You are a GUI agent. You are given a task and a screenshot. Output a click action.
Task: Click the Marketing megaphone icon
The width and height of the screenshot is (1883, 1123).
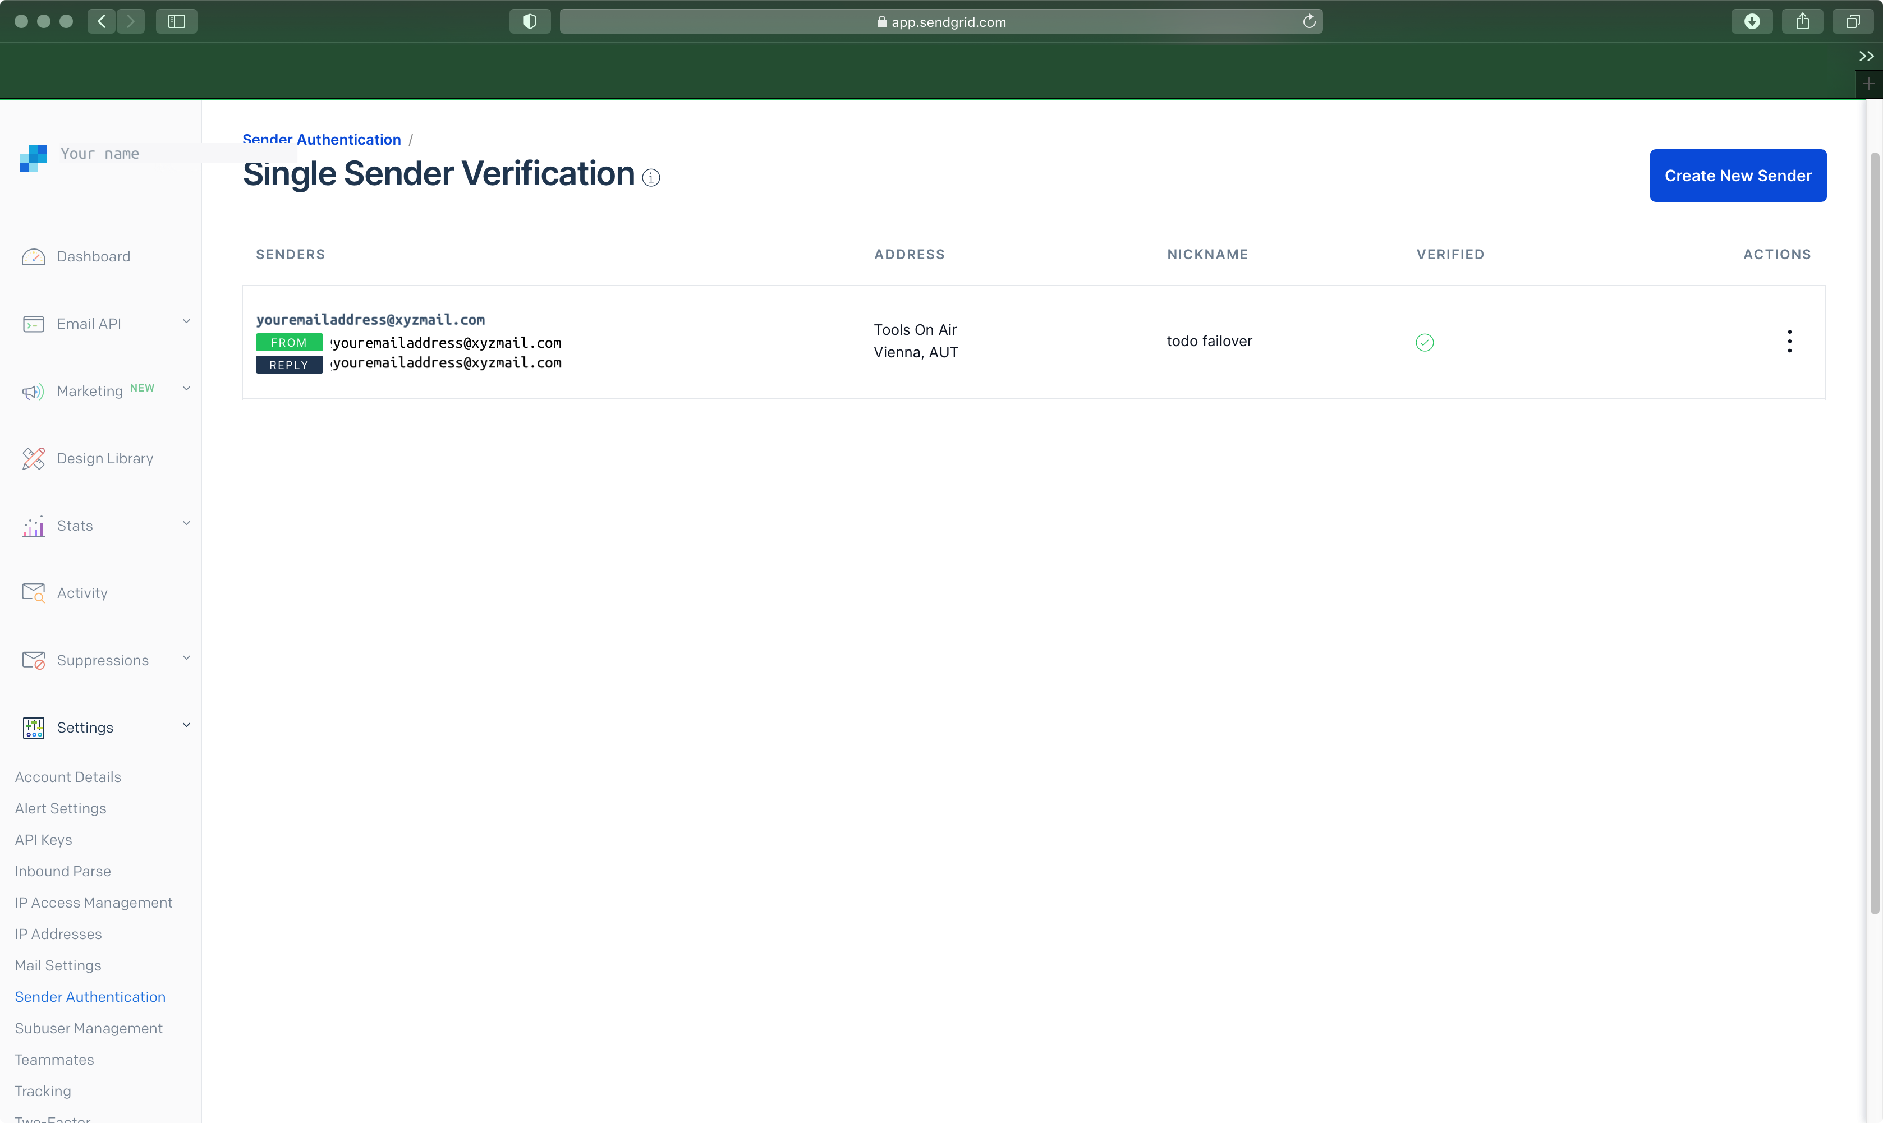click(x=33, y=392)
